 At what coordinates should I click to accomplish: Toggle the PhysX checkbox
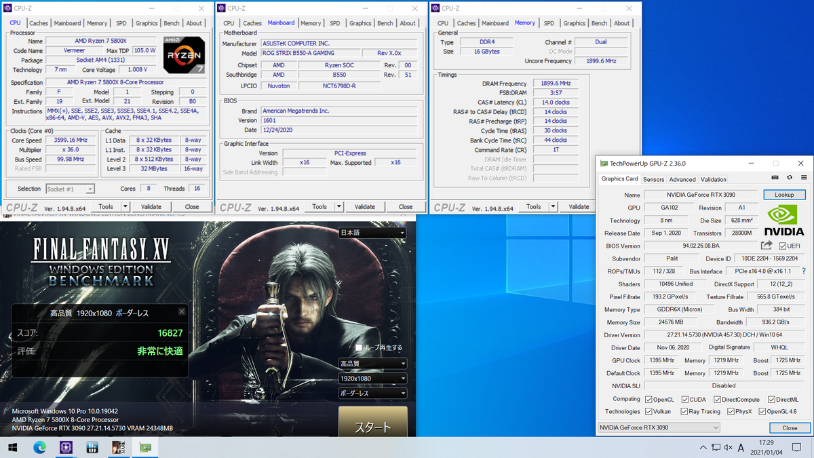tap(731, 411)
